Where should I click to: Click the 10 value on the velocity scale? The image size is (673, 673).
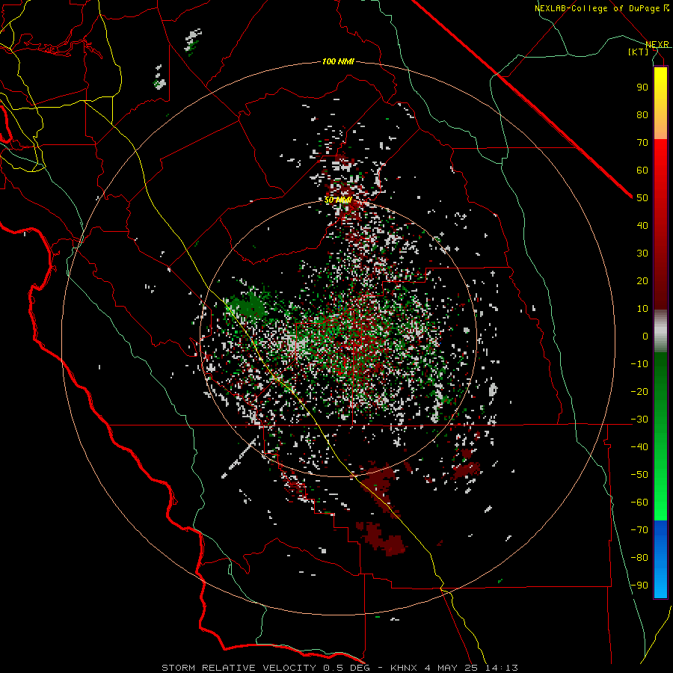pyautogui.click(x=642, y=309)
